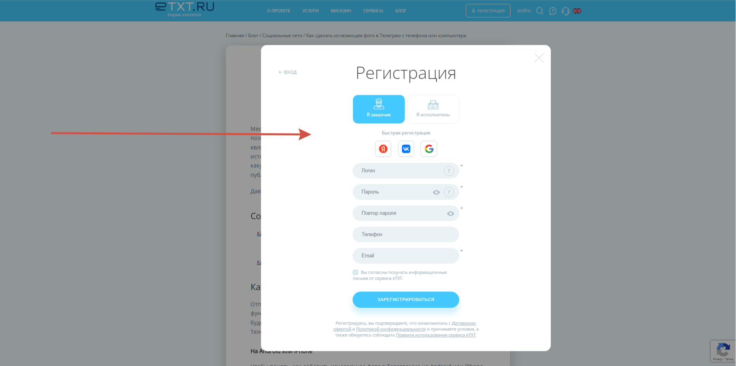Click the password field help icon
The image size is (736, 366).
pyautogui.click(x=449, y=192)
